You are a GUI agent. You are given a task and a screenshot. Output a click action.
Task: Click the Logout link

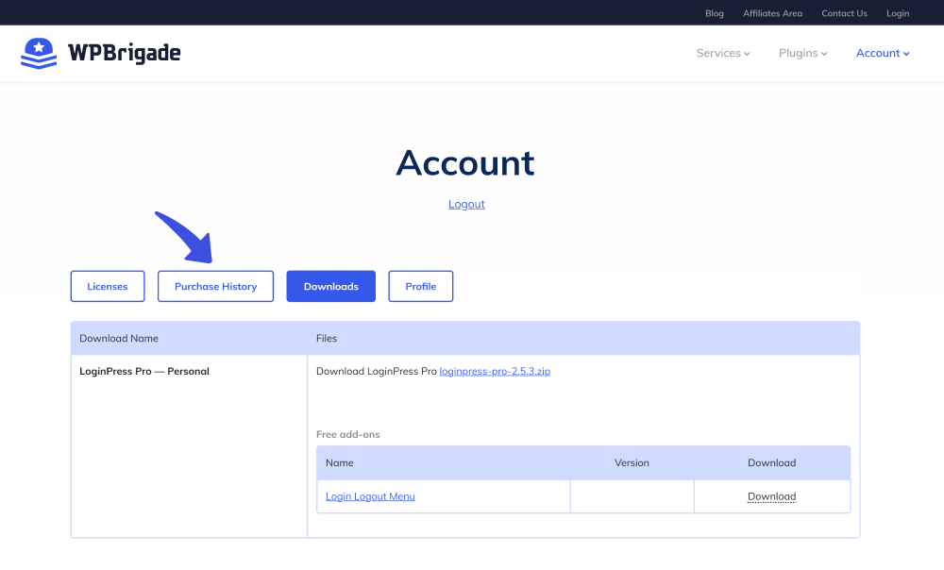466,204
